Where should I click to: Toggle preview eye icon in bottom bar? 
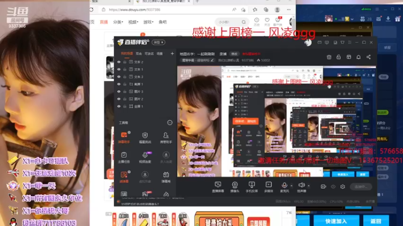[333, 186]
